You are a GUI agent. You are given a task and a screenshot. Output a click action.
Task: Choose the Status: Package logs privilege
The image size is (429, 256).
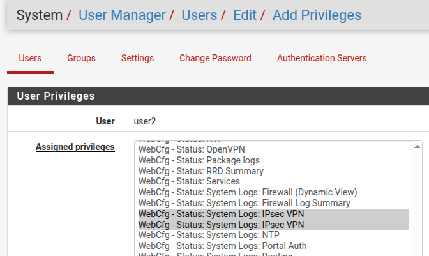tap(199, 160)
